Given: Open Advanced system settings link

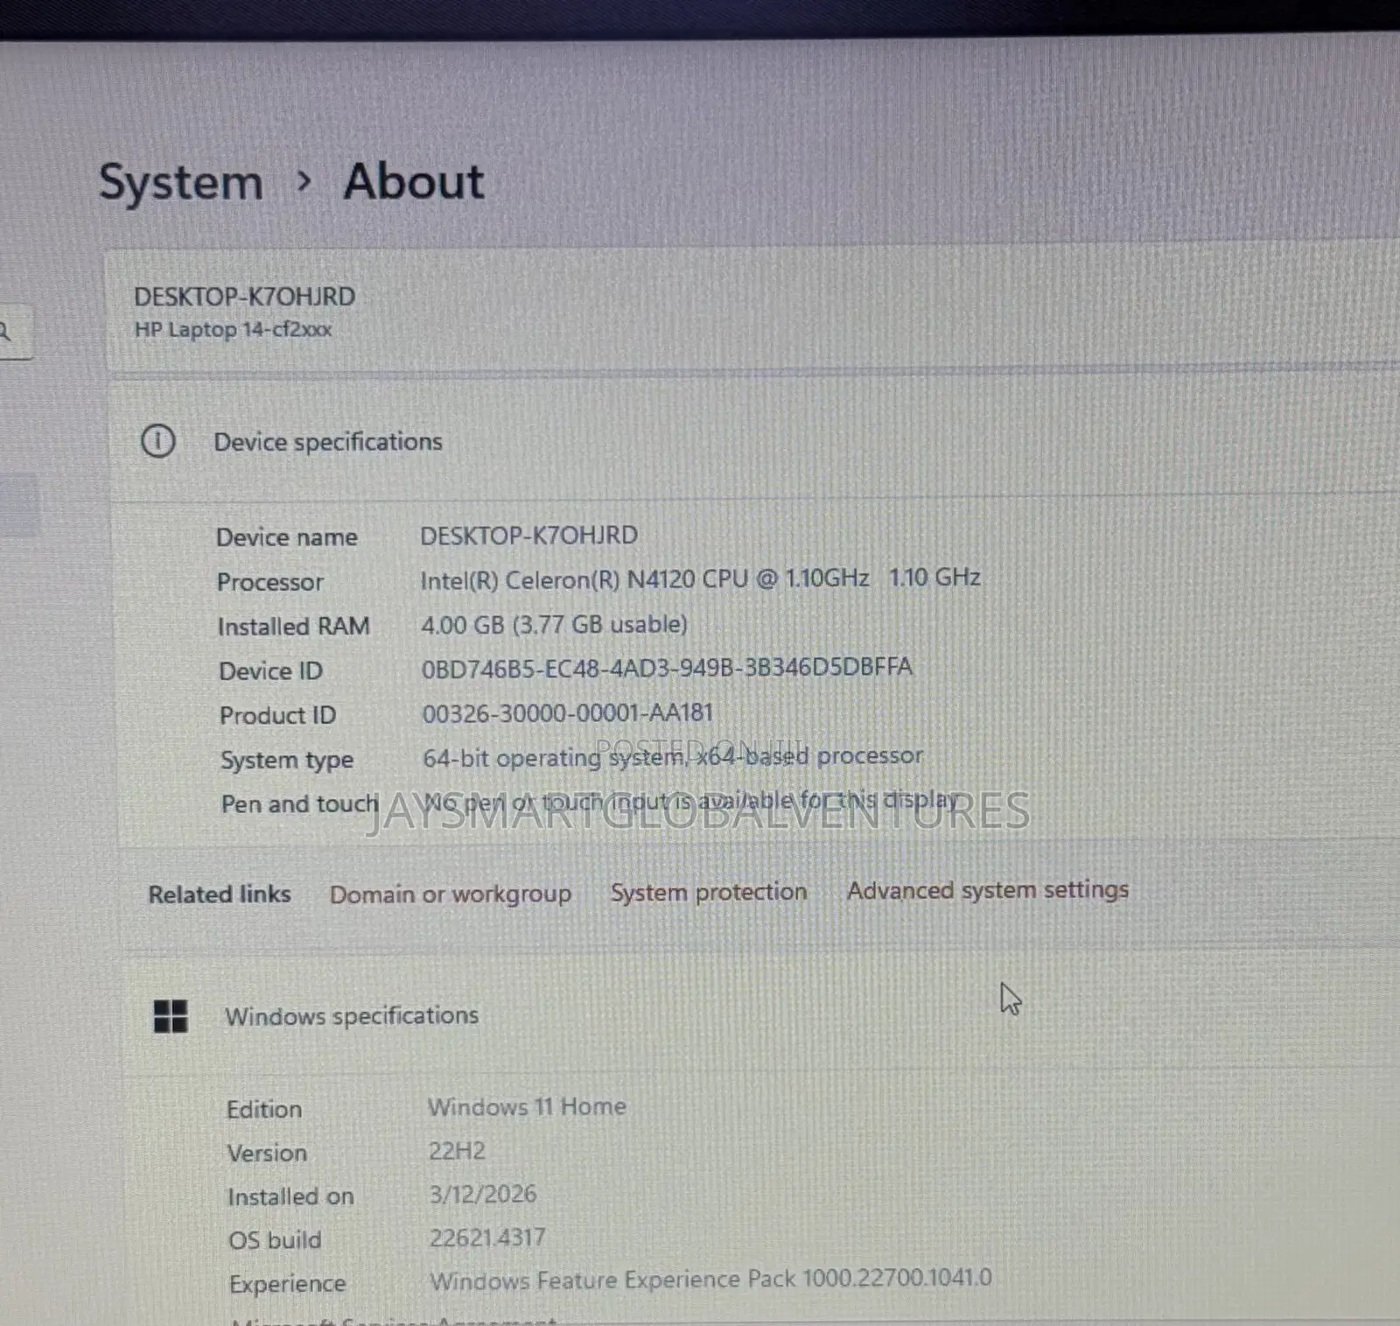Looking at the screenshot, I should pyautogui.click(x=988, y=890).
